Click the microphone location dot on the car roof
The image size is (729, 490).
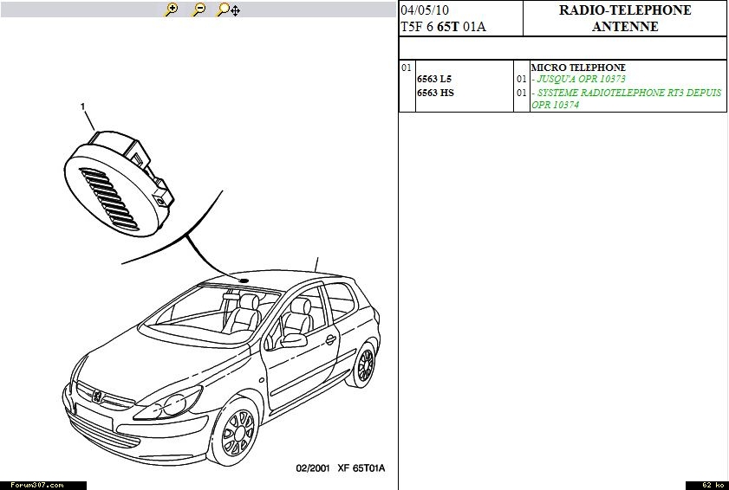(244, 281)
